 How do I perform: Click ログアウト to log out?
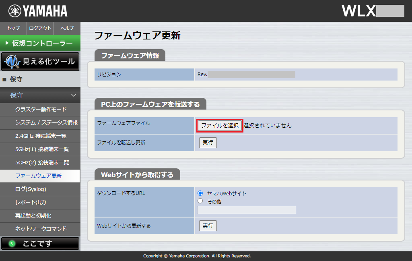pos(39,29)
